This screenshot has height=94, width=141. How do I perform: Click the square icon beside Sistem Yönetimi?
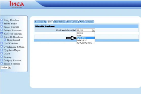pyautogui.click(x=2, y=64)
